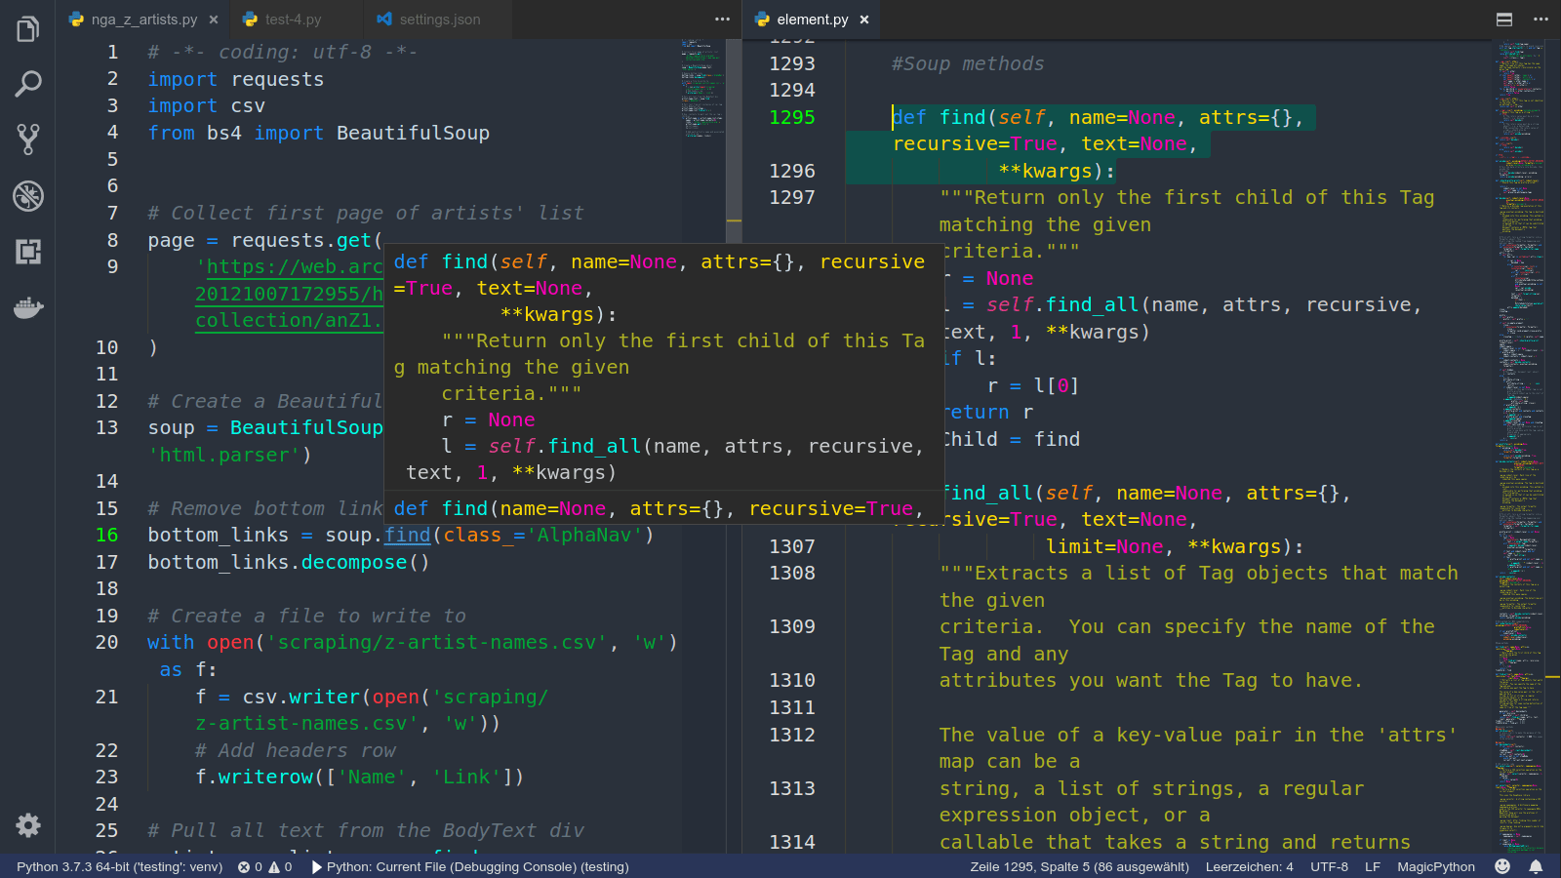The width and height of the screenshot is (1561, 878).
Task: Switch to settings.json tab
Action: [x=440, y=20]
